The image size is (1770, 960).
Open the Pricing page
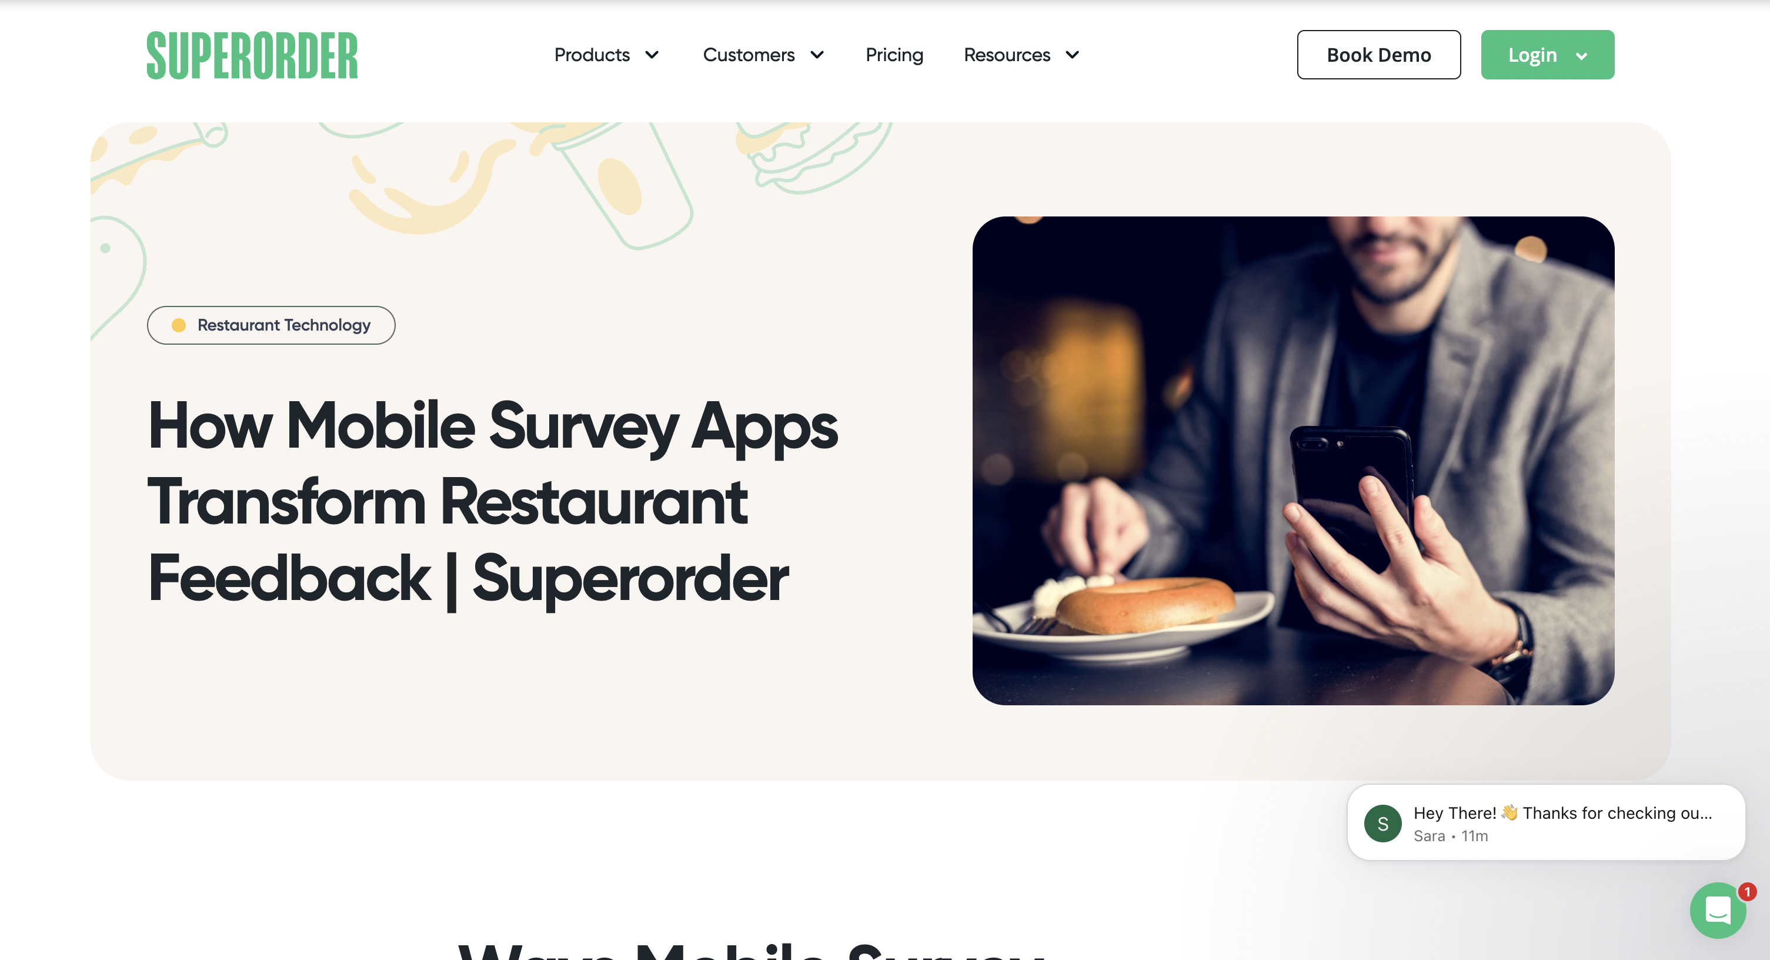(x=894, y=55)
